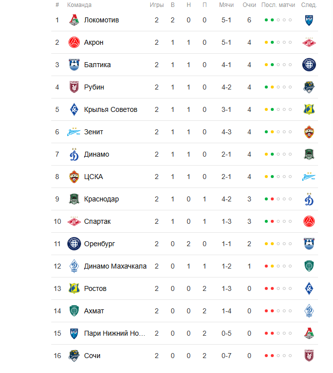Select the Зенит logo in row six

point(74,132)
